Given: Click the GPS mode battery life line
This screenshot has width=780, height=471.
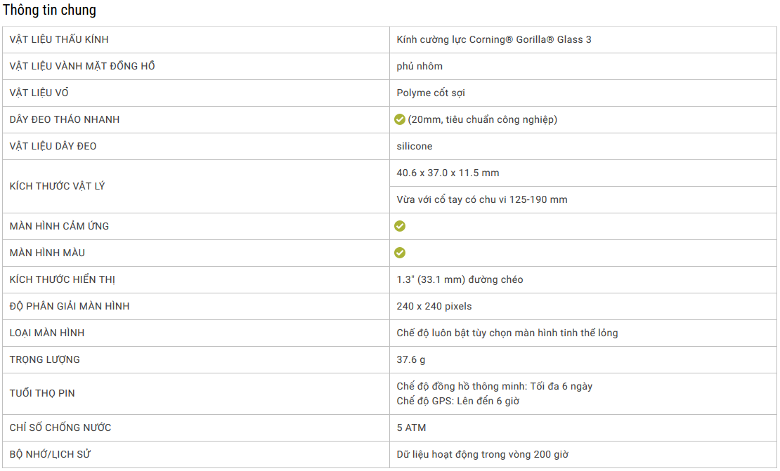Looking at the screenshot, I should pyautogui.click(x=458, y=401).
